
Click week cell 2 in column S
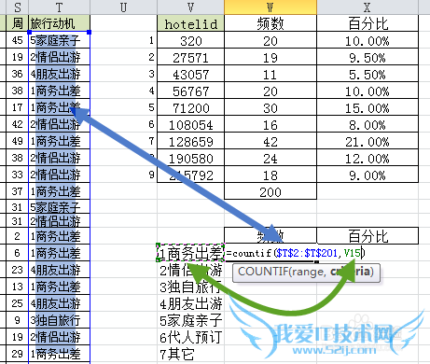17,236
